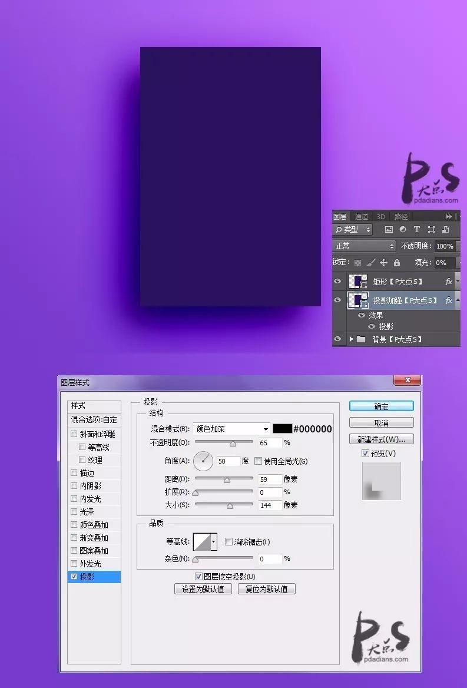Click the adjustment layer filter icon

pyautogui.click(x=403, y=230)
